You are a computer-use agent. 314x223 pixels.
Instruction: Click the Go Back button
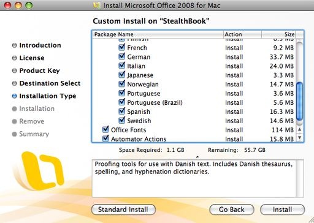click(x=232, y=210)
